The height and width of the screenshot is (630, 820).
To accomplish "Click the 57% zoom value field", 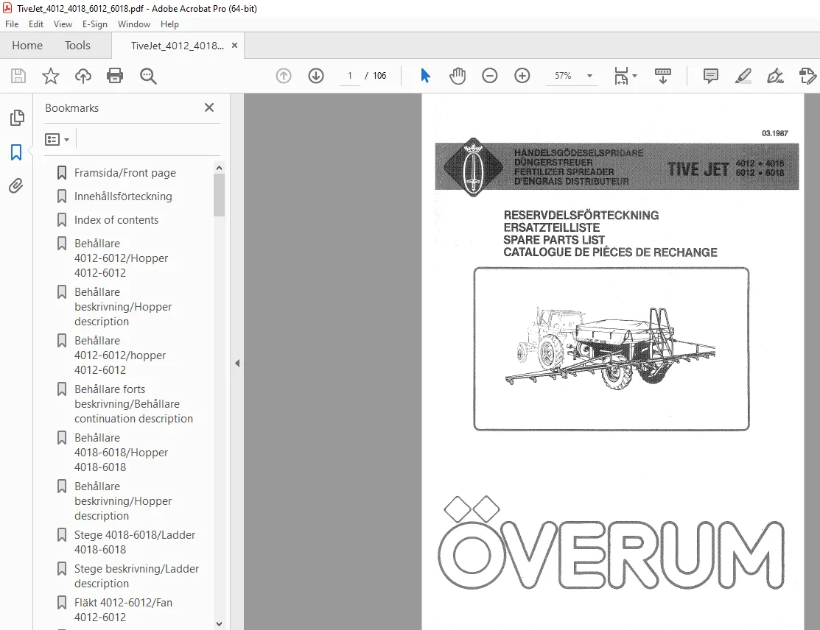I will (x=563, y=77).
